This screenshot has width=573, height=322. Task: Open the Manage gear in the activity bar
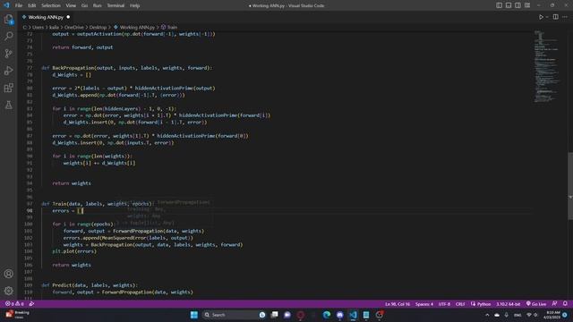8,291
